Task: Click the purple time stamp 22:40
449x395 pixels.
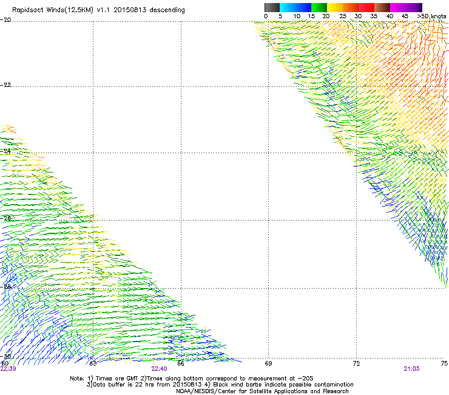Action: 159,369
